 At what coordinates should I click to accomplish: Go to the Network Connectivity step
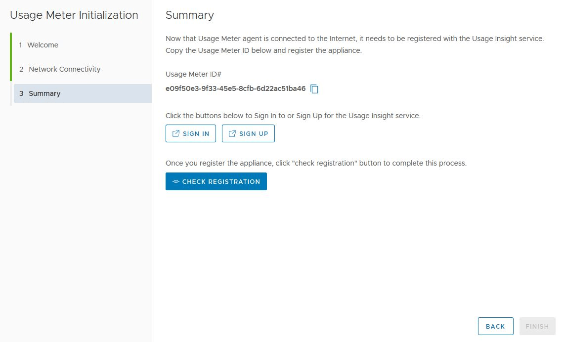click(x=65, y=69)
